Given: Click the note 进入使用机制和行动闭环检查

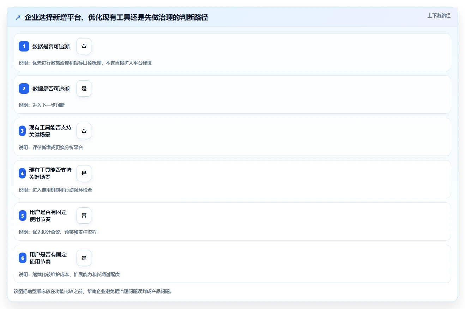Looking at the screenshot, I should tap(55, 190).
